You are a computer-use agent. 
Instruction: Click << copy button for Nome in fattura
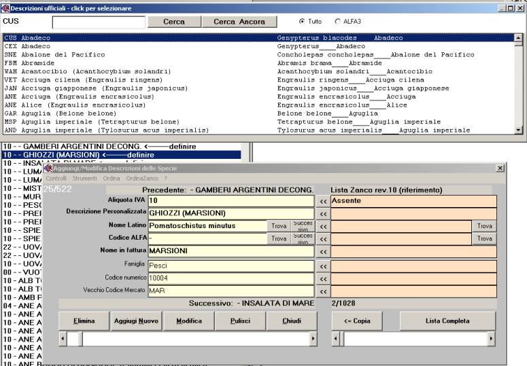(323, 252)
